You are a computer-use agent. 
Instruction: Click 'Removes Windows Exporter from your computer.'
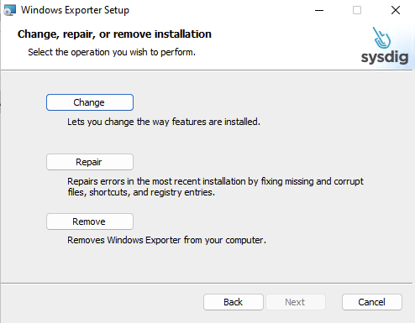166,240
